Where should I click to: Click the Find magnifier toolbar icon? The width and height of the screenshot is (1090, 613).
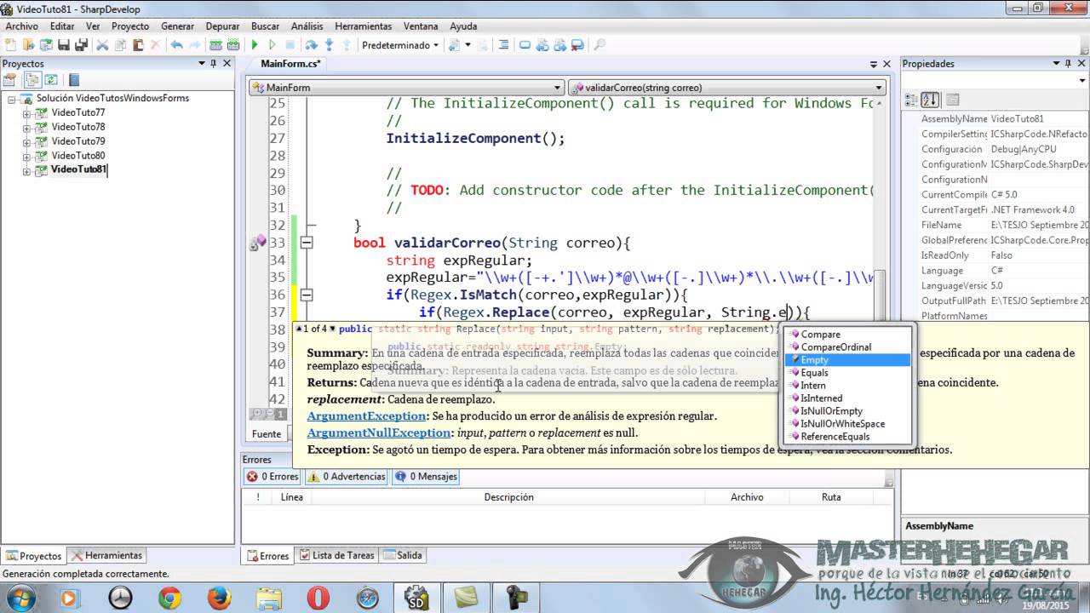click(x=599, y=45)
